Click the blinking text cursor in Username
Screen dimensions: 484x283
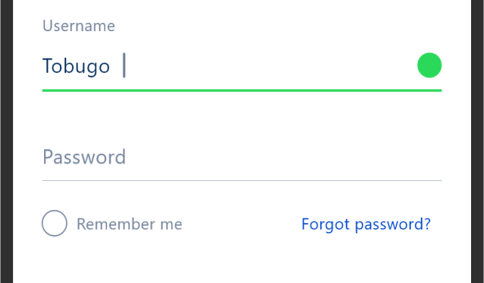(124, 65)
